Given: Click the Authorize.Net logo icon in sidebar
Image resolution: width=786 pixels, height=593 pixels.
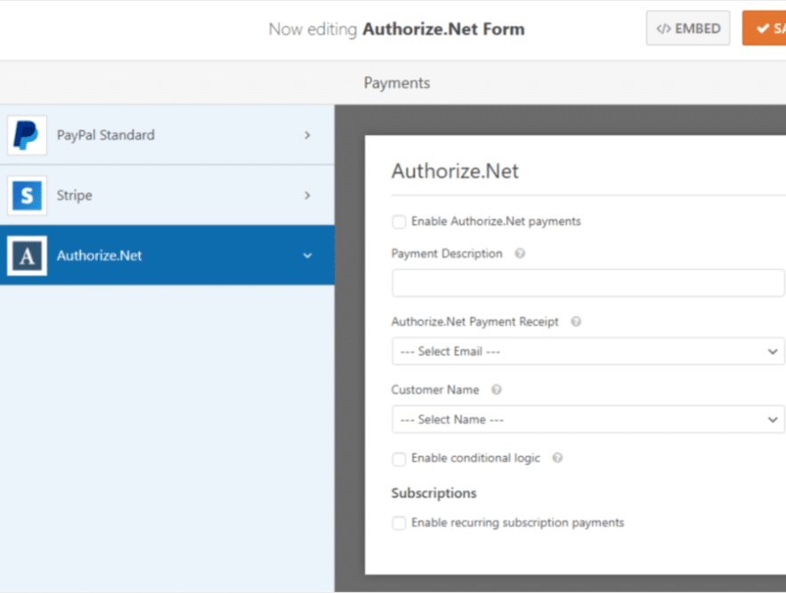Looking at the screenshot, I should click(x=27, y=255).
